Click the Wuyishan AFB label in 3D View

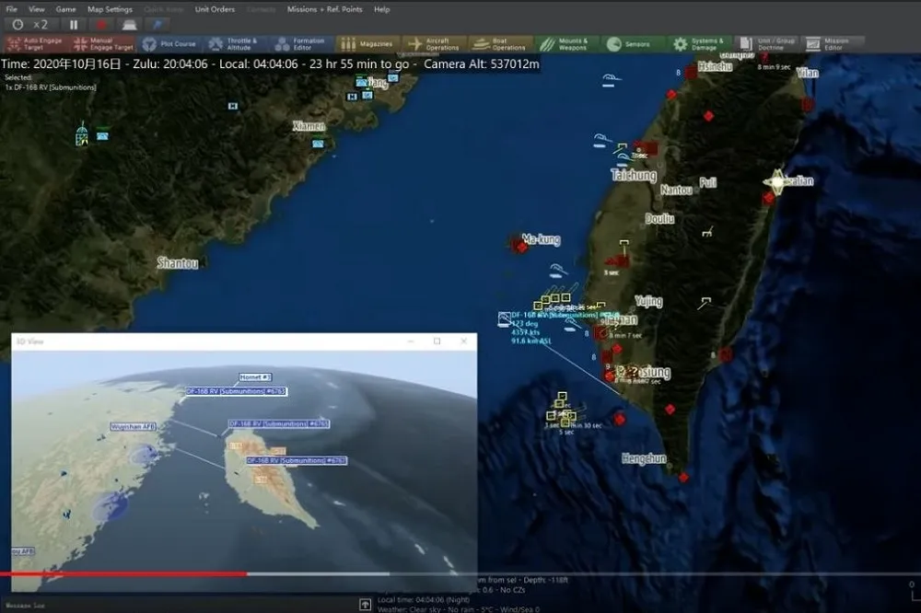pos(134,426)
